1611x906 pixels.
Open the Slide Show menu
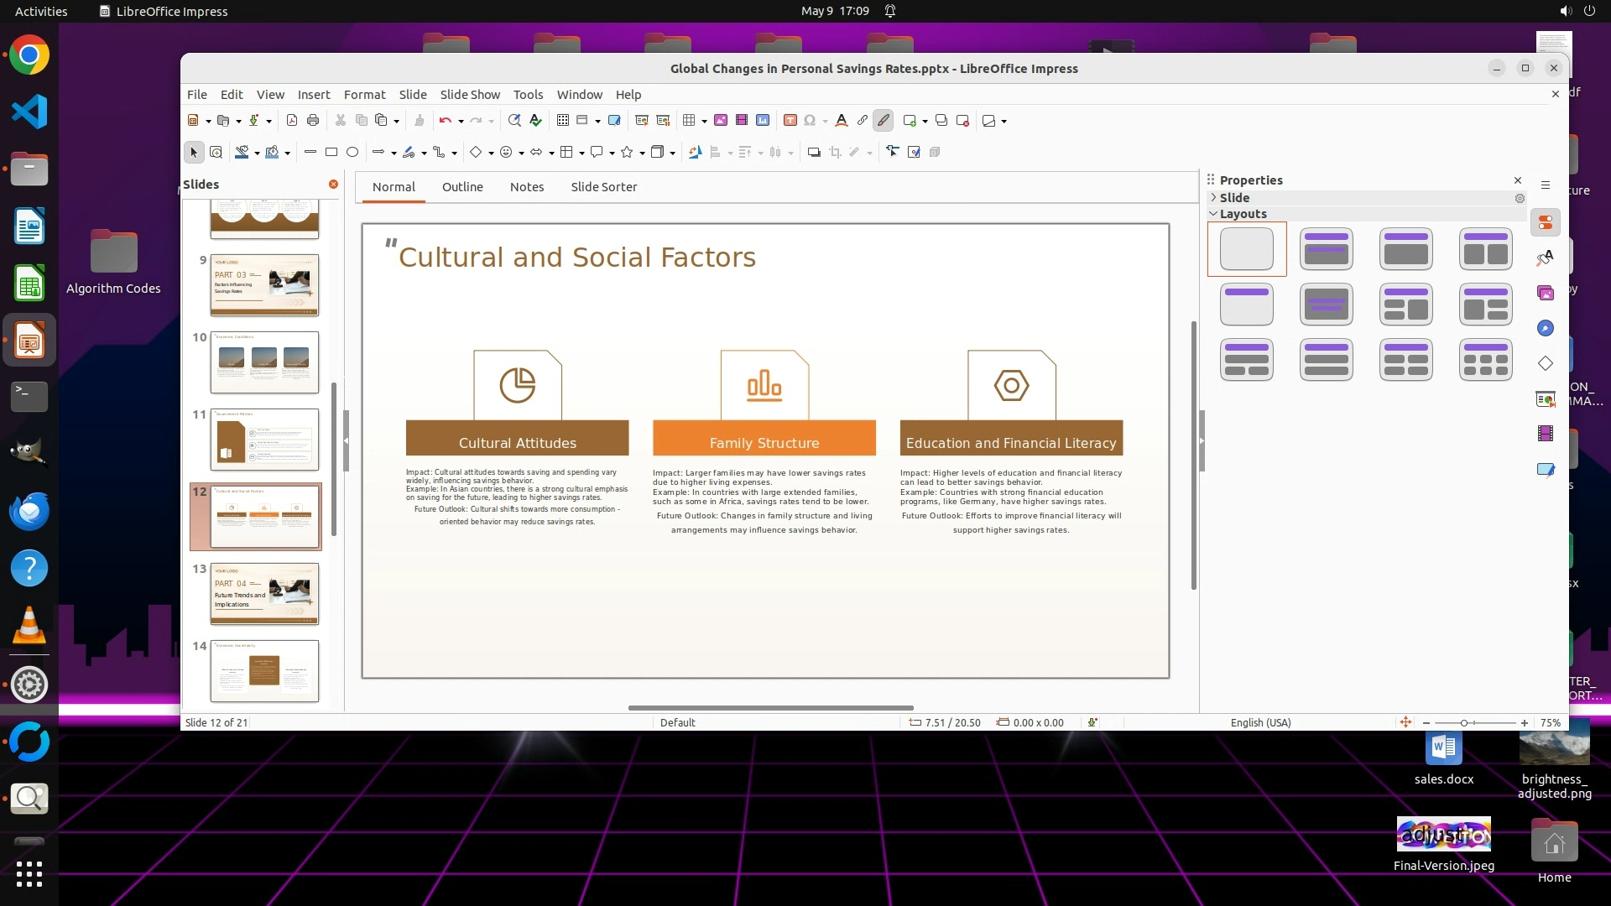(x=469, y=95)
